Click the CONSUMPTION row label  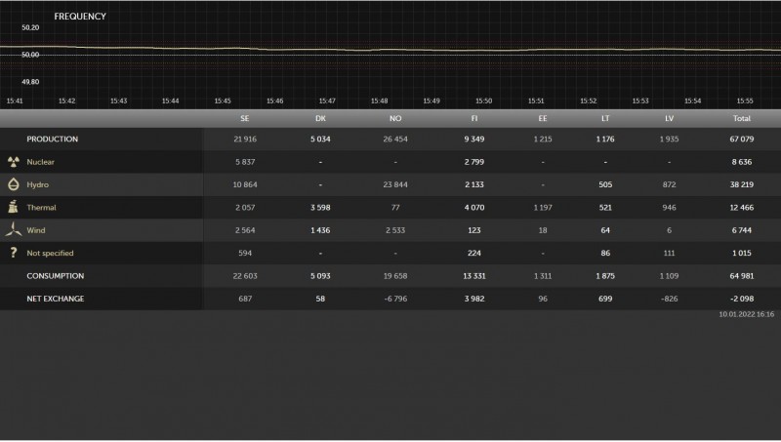coord(55,276)
